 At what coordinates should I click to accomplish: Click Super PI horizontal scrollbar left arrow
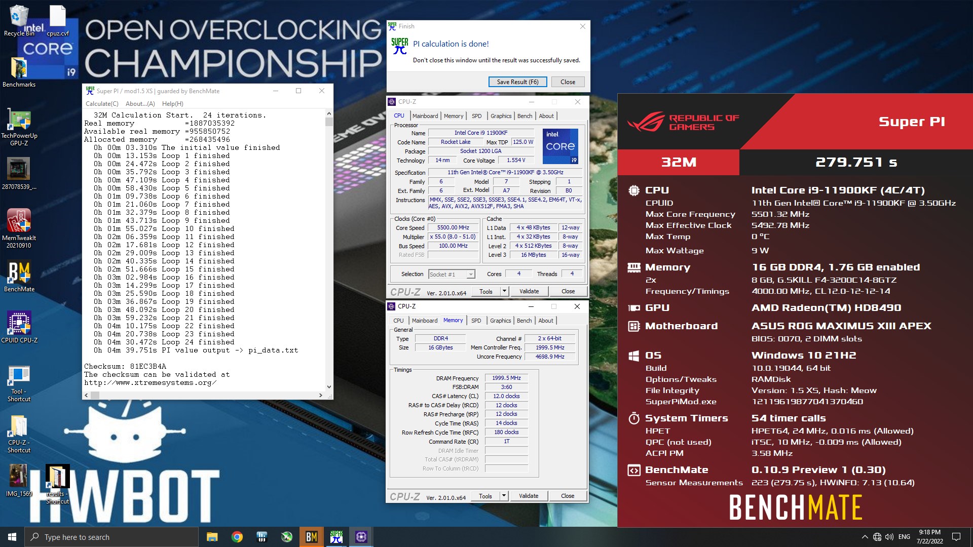[x=86, y=395]
